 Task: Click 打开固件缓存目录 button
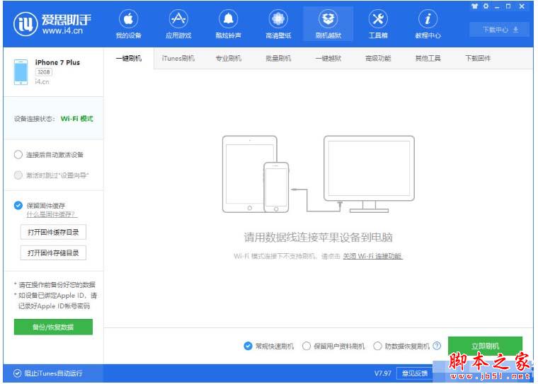(x=53, y=232)
